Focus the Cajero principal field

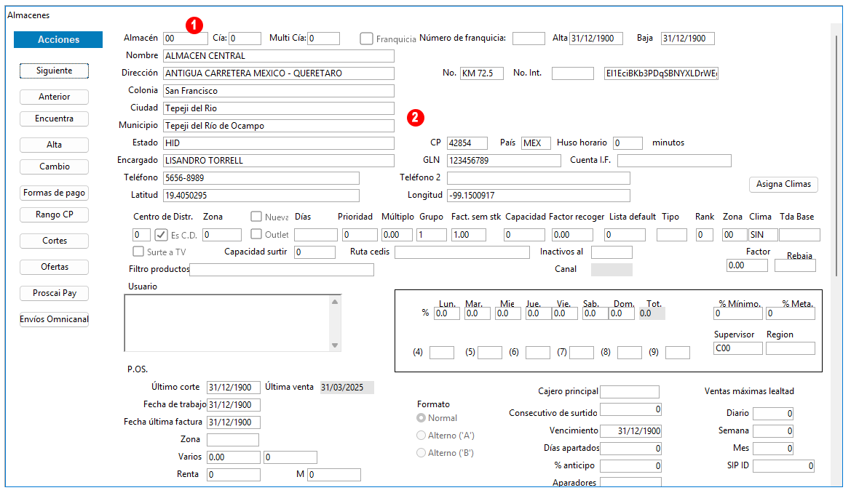click(x=630, y=392)
